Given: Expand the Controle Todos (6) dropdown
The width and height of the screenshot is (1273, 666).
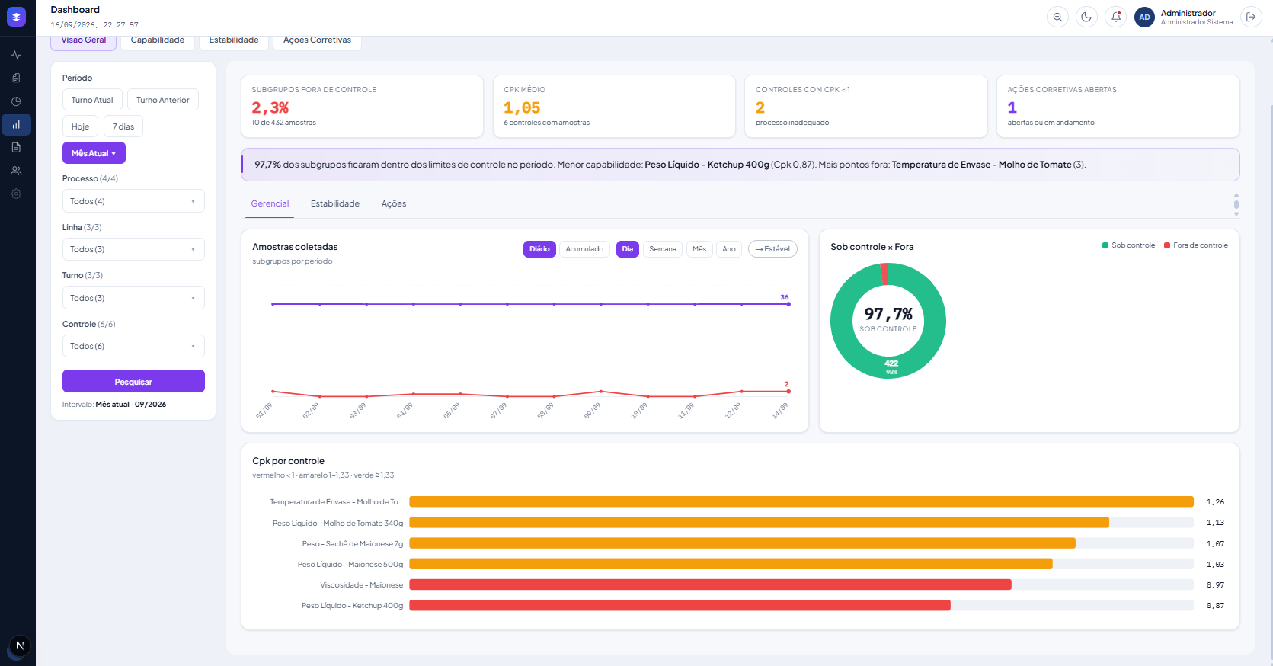Looking at the screenshot, I should coord(133,346).
